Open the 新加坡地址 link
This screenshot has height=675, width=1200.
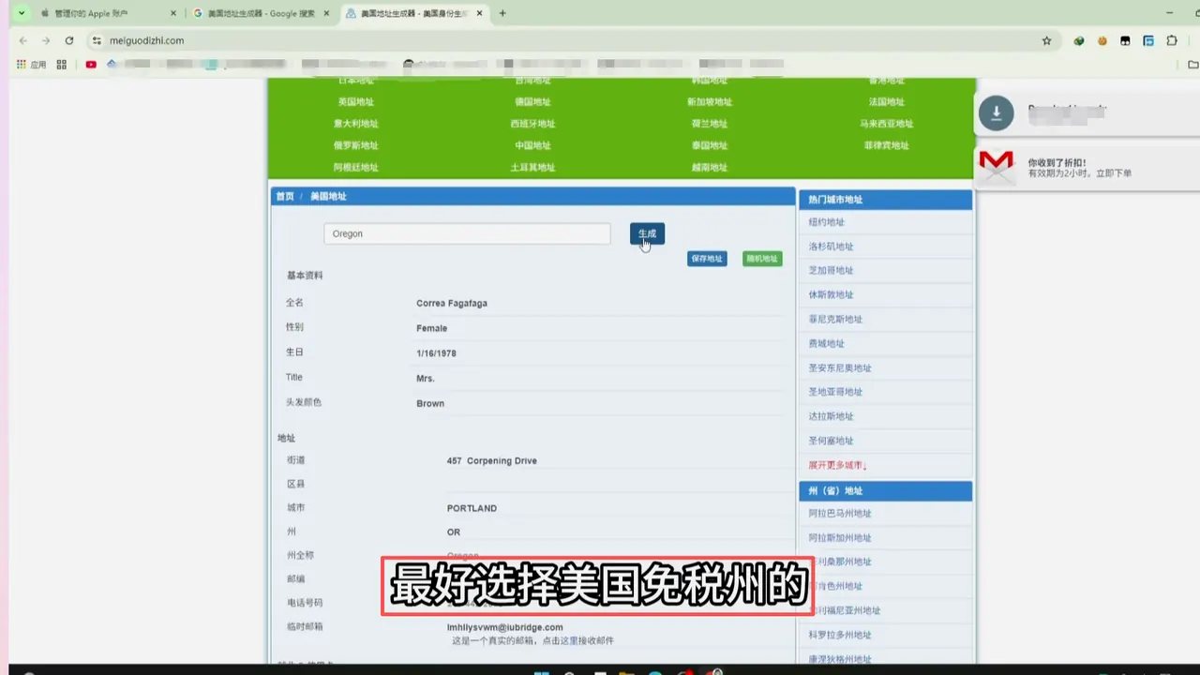tap(710, 102)
